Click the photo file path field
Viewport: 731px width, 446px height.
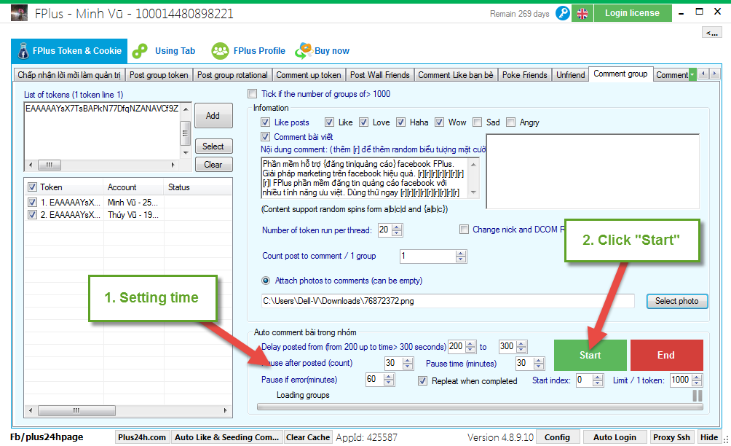click(x=448, y=301)
